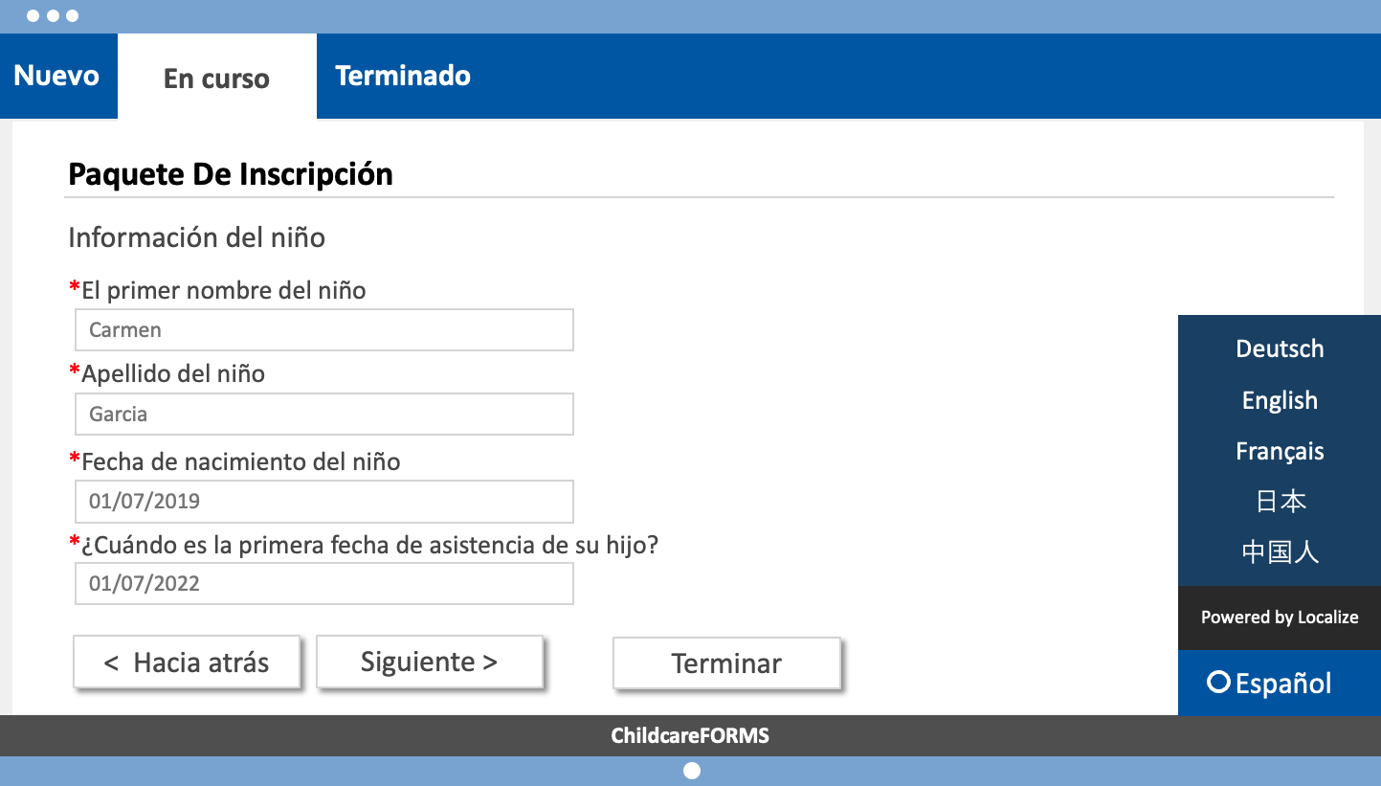1381x786 pixels.
Task: Choose the Chinese 中国人 language option
Action: (1280, 552)
